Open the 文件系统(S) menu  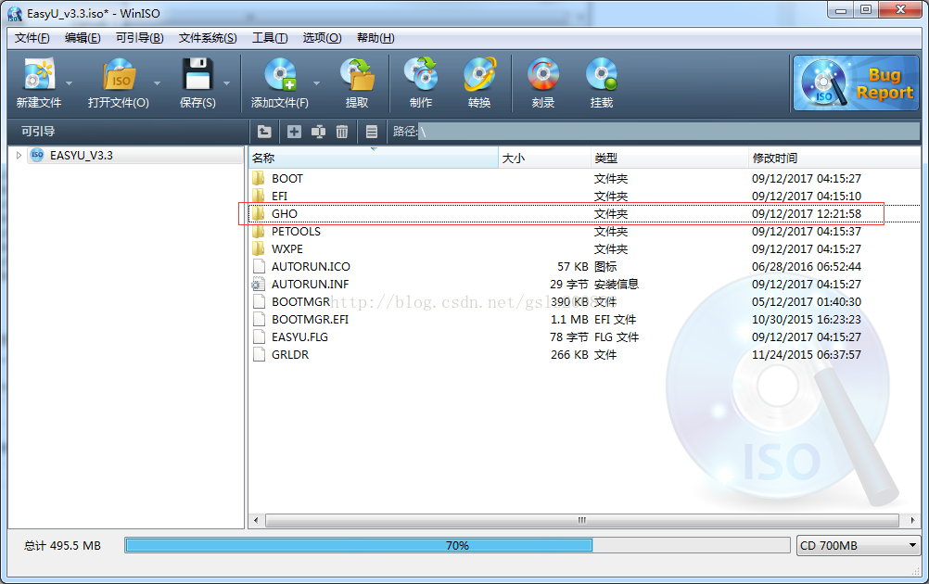(x=208, y=38)
